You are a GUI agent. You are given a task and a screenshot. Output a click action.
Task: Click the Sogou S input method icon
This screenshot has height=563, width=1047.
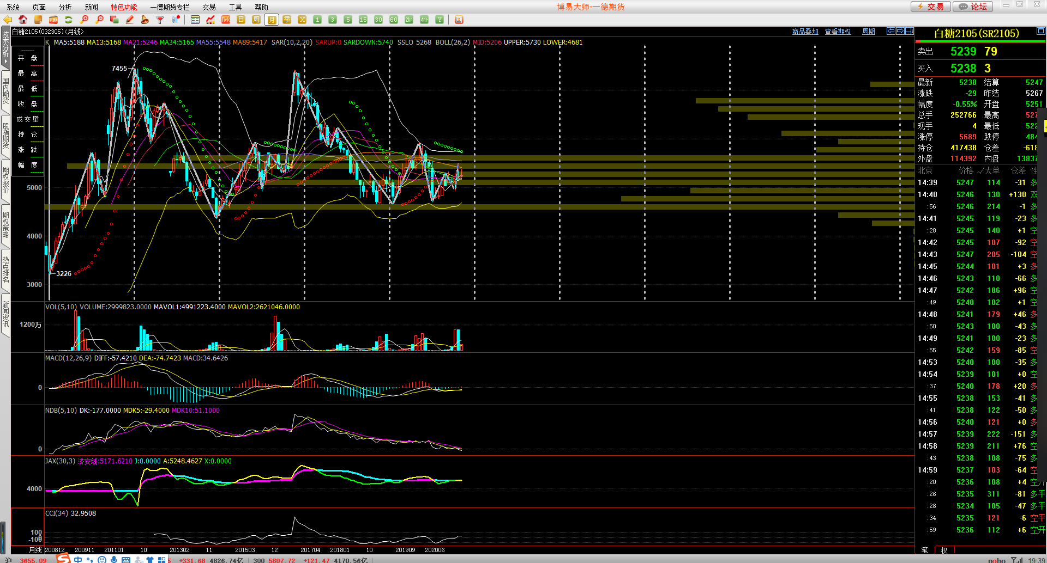(63, 559)
